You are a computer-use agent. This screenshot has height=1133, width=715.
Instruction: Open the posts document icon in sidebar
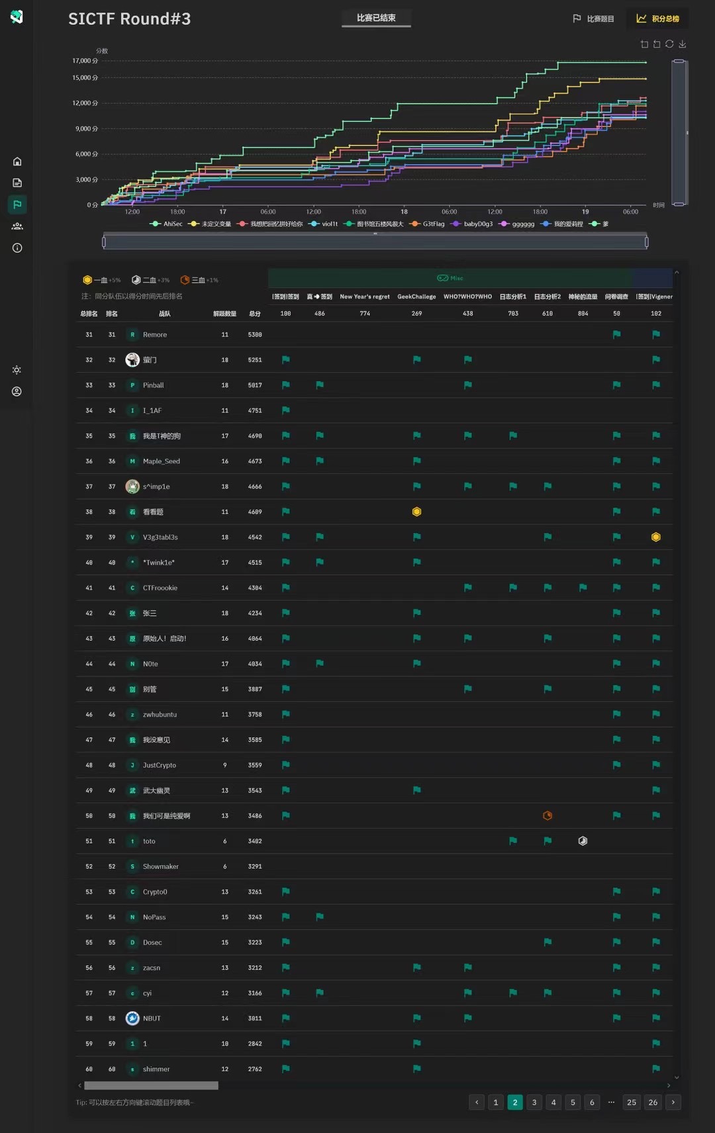click(17, 183)
